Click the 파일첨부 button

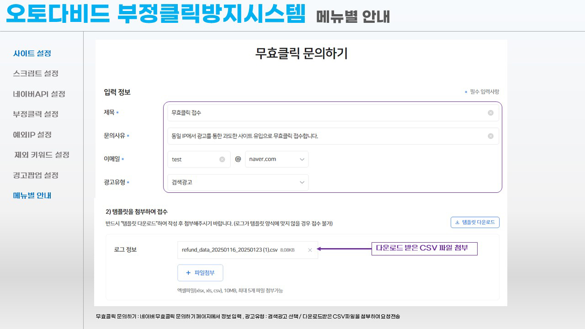pos(200,273)
